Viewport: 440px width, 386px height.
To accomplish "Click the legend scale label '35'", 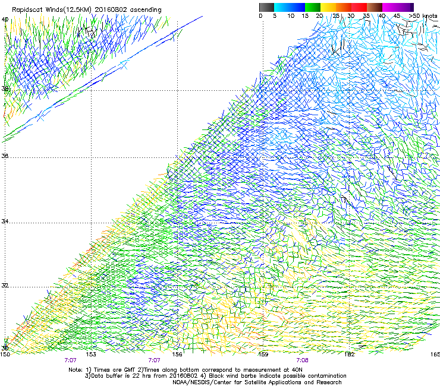I will tap(366, 16).
